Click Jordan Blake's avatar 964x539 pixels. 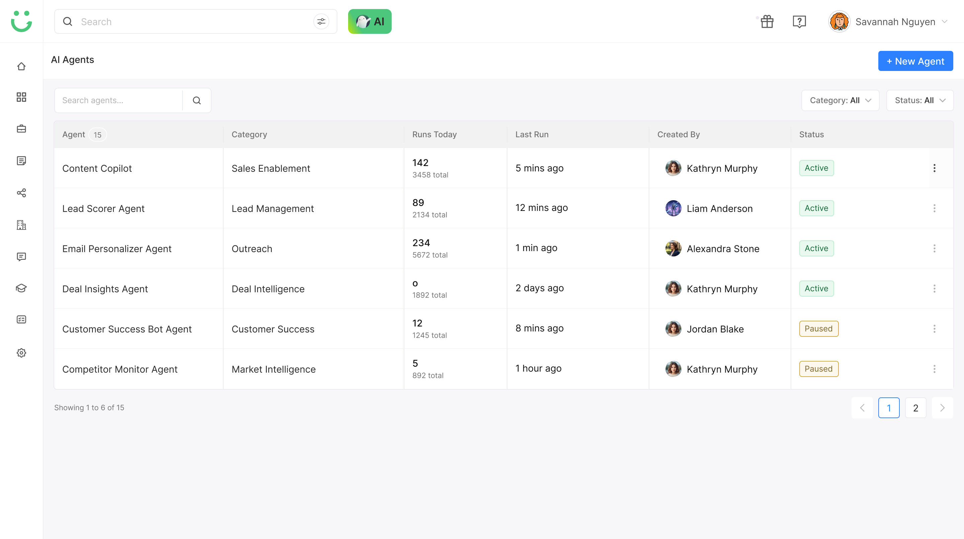(673, 329)
